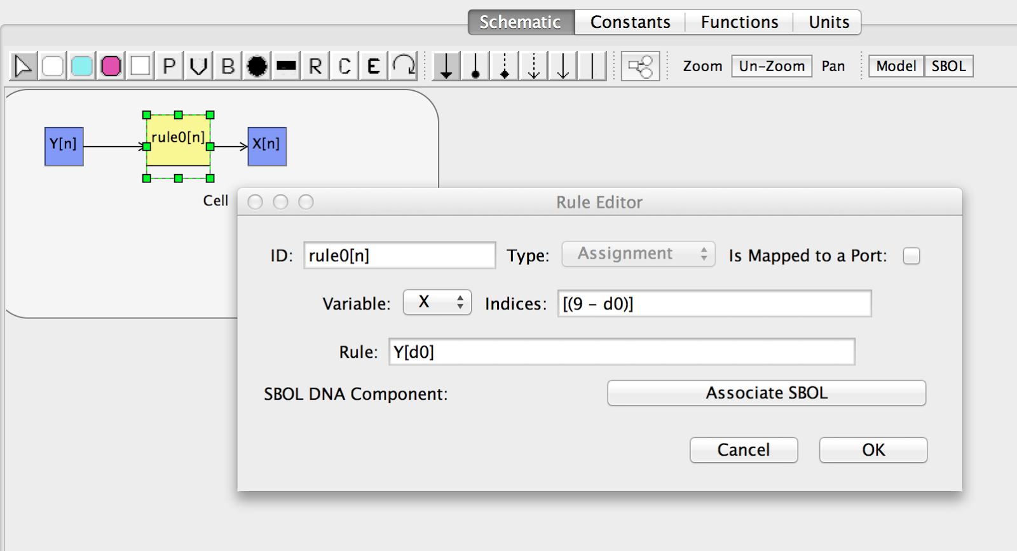Screen dimensions: 1017x551
Task: Switch to the Functions tab
Action: (739, 22)
